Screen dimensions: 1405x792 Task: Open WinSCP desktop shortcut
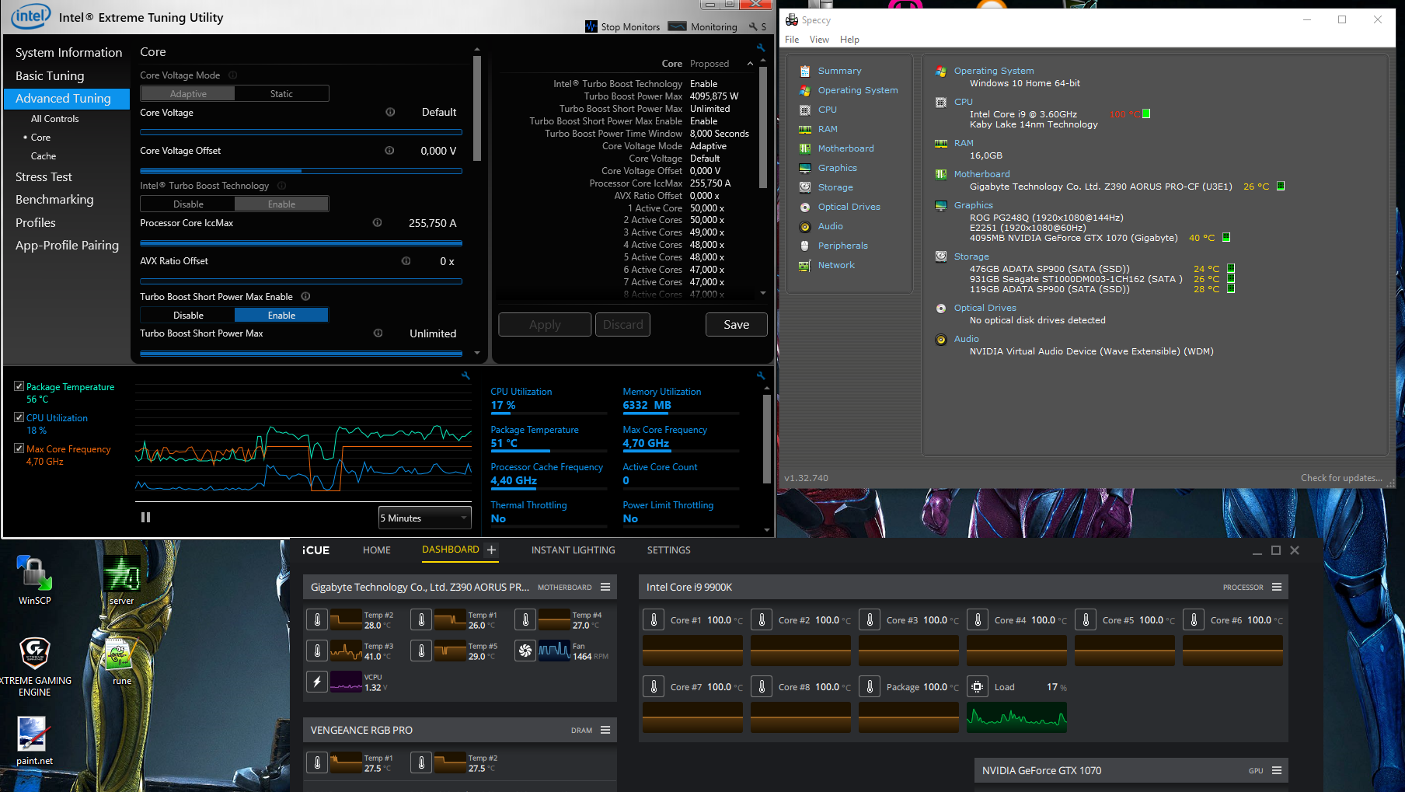(35, 580)
